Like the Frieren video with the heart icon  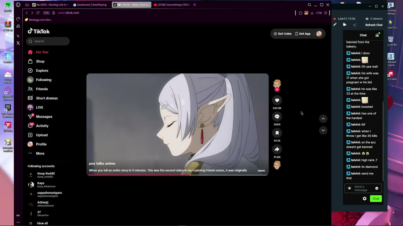click(x=277, y=100)
